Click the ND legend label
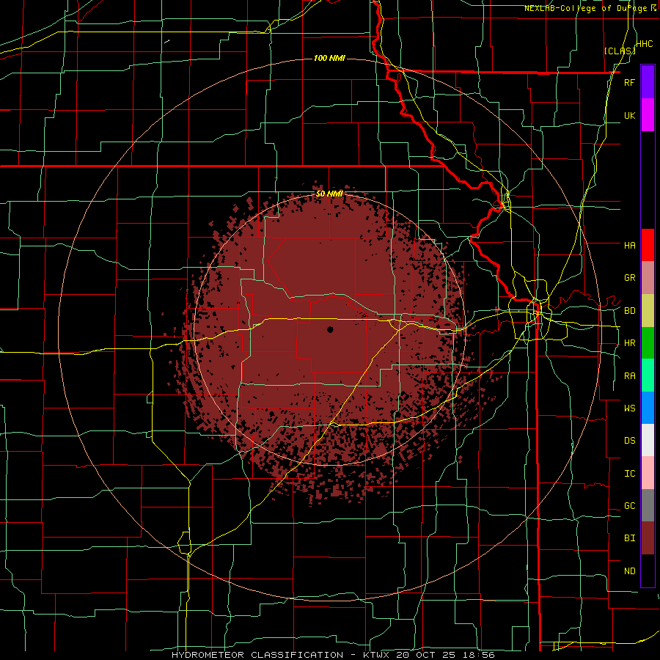 coord(629,571)
